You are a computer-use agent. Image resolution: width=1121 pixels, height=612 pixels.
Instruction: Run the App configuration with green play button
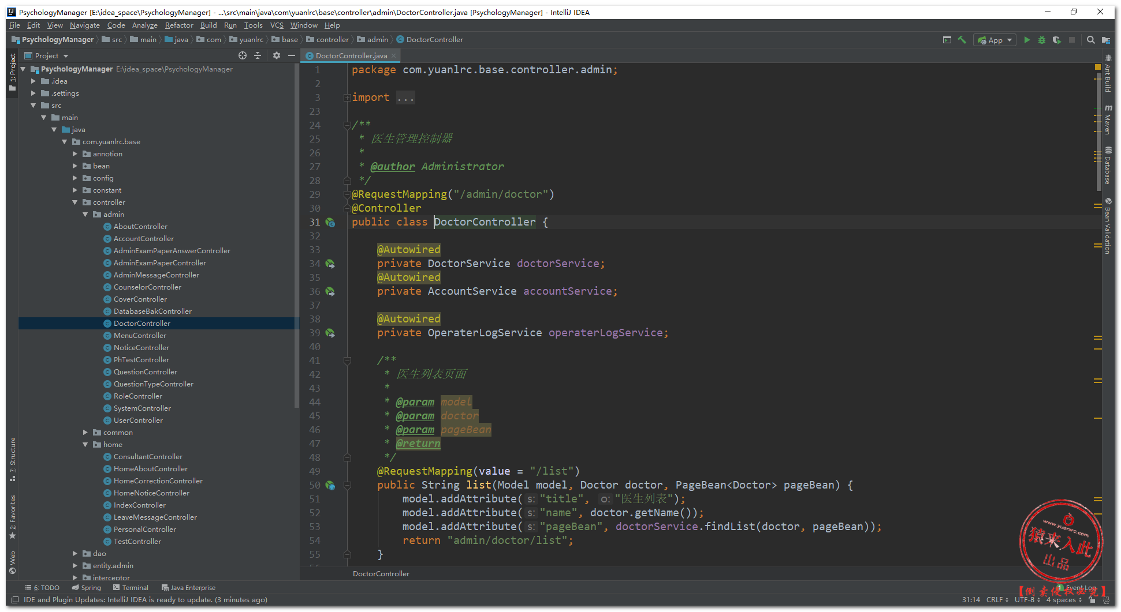tap(1026, 40)
